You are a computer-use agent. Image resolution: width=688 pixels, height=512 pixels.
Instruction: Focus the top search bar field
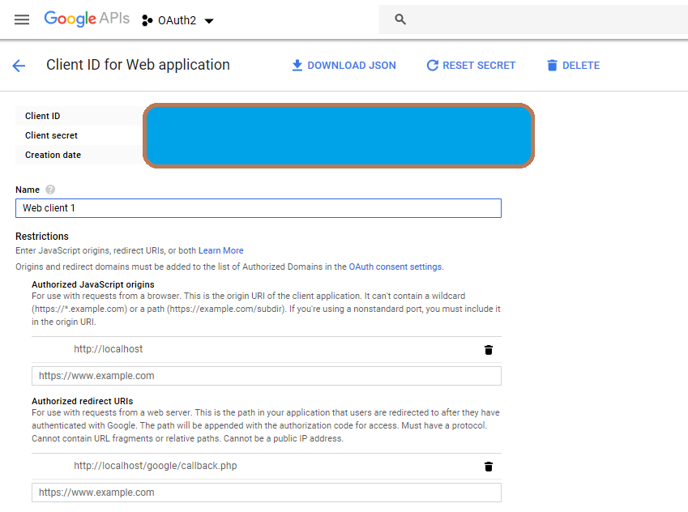click(533, 19)
